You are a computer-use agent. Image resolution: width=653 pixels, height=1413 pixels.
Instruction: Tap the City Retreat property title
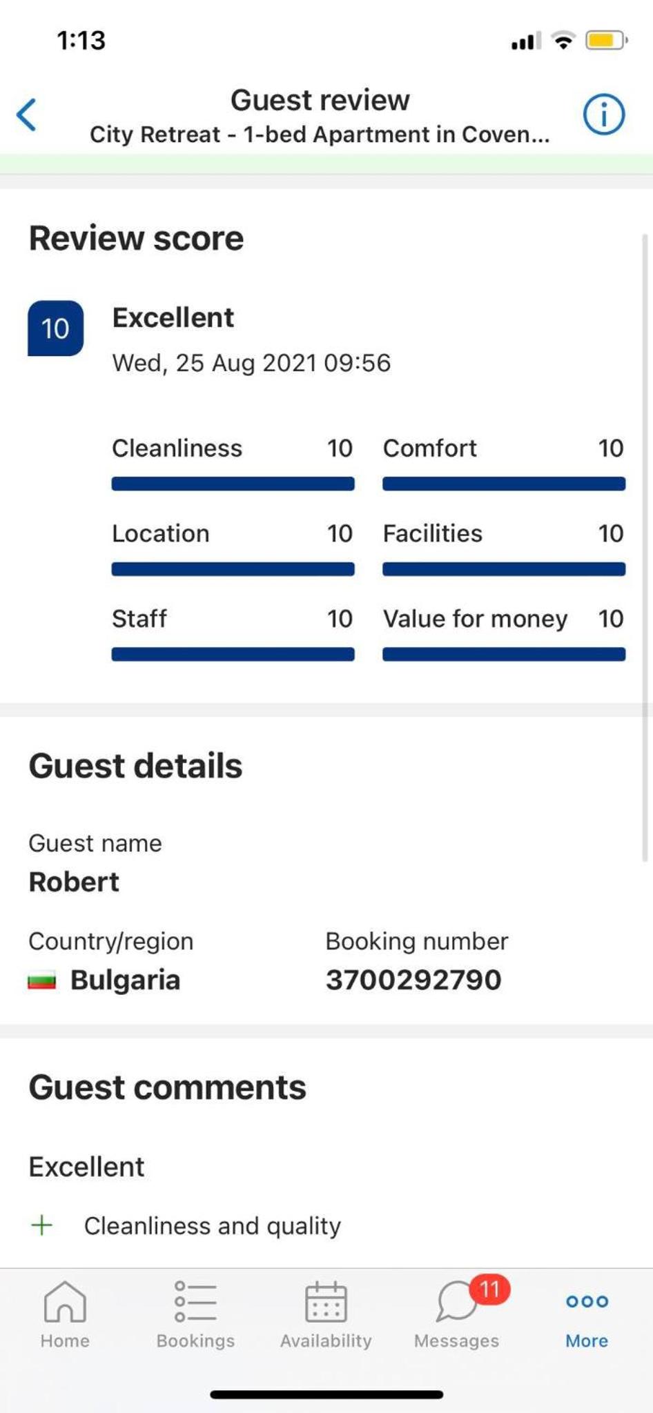(x=320, y=134)
